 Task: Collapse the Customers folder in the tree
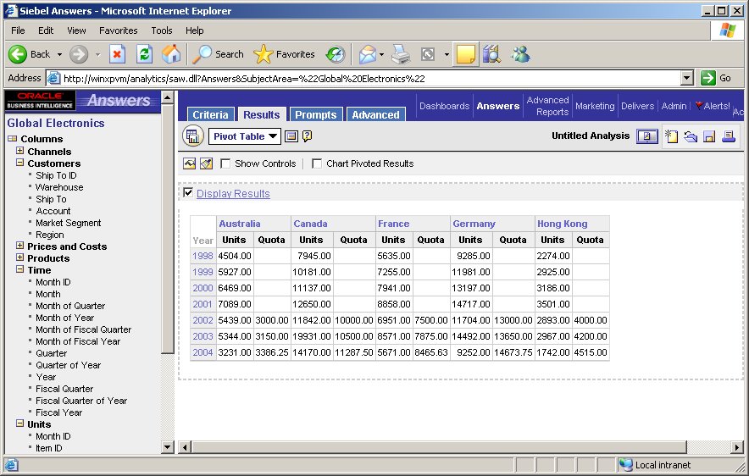(x=20, y=163)
